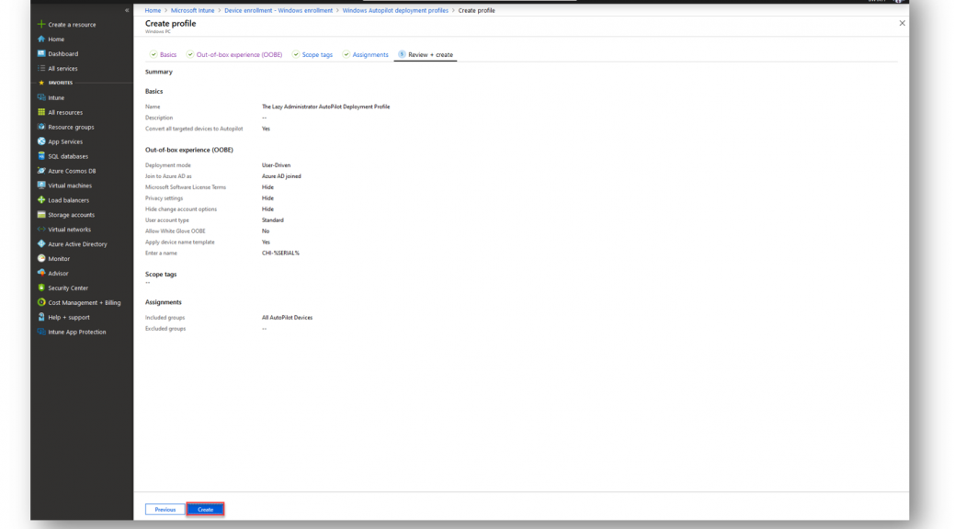Open the All resources grid icon
Screen dimensions: 954x529
tap(41, 112)
